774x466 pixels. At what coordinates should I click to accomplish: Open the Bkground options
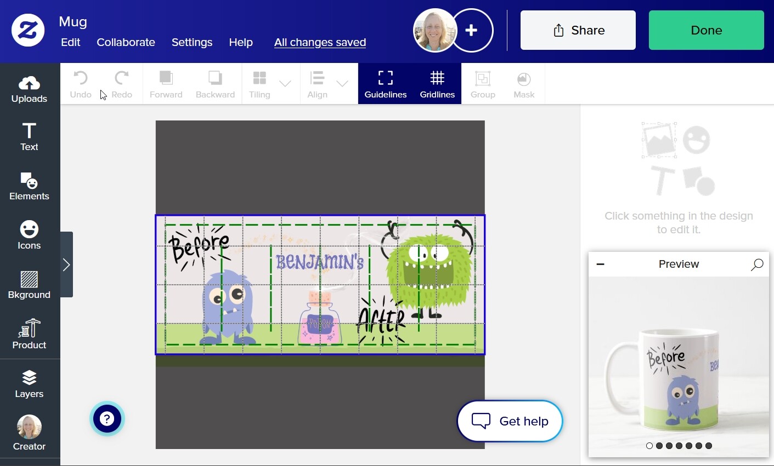pos(30,285)
